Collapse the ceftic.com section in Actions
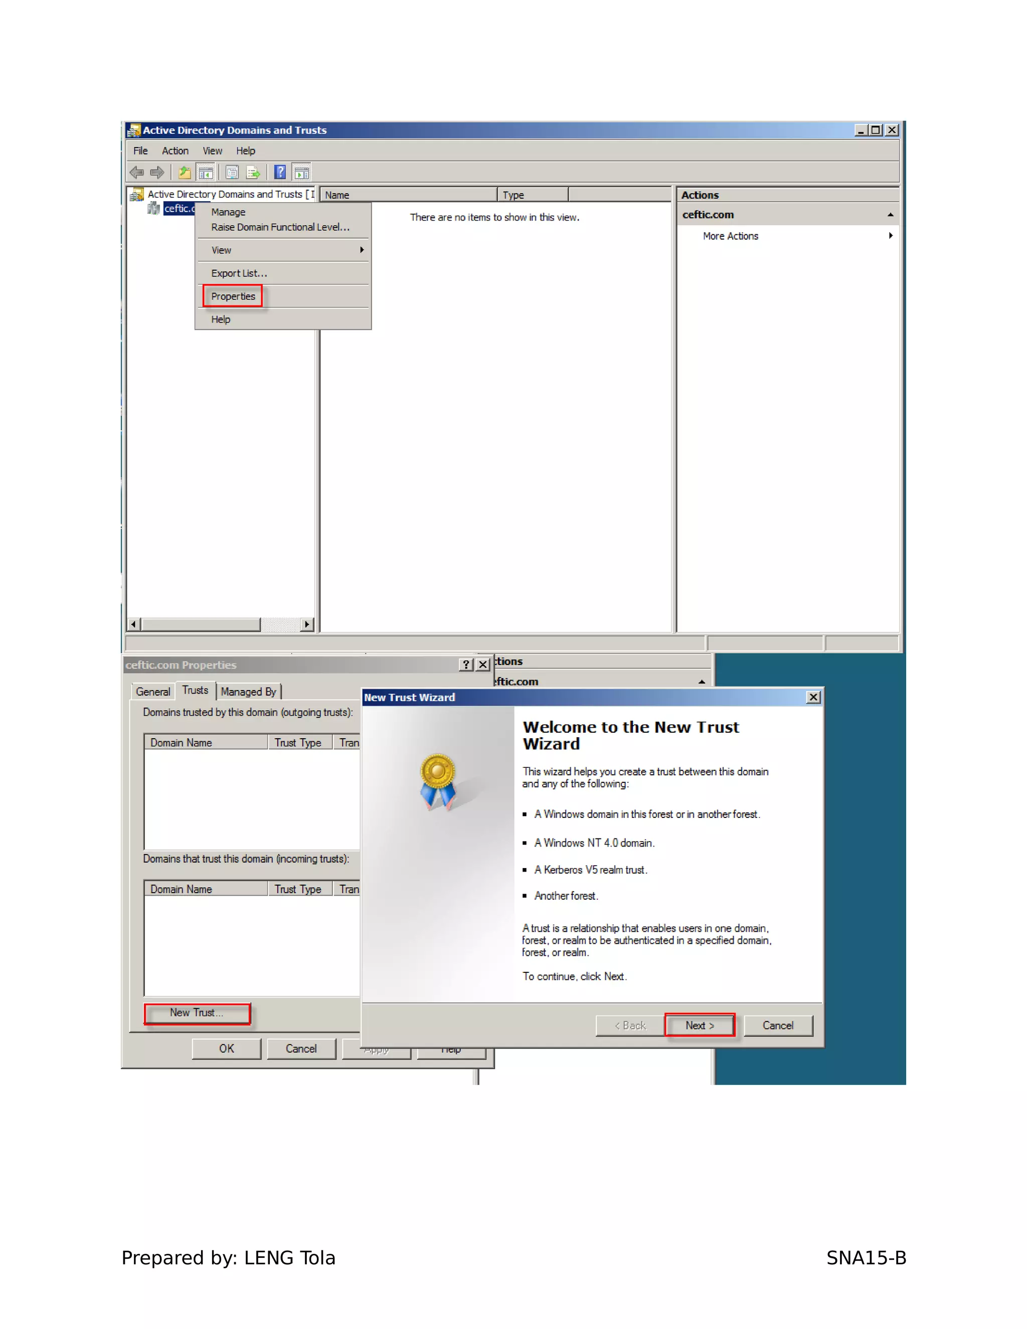Viewport: 1027px width, 1329px height. click(891, 215)
